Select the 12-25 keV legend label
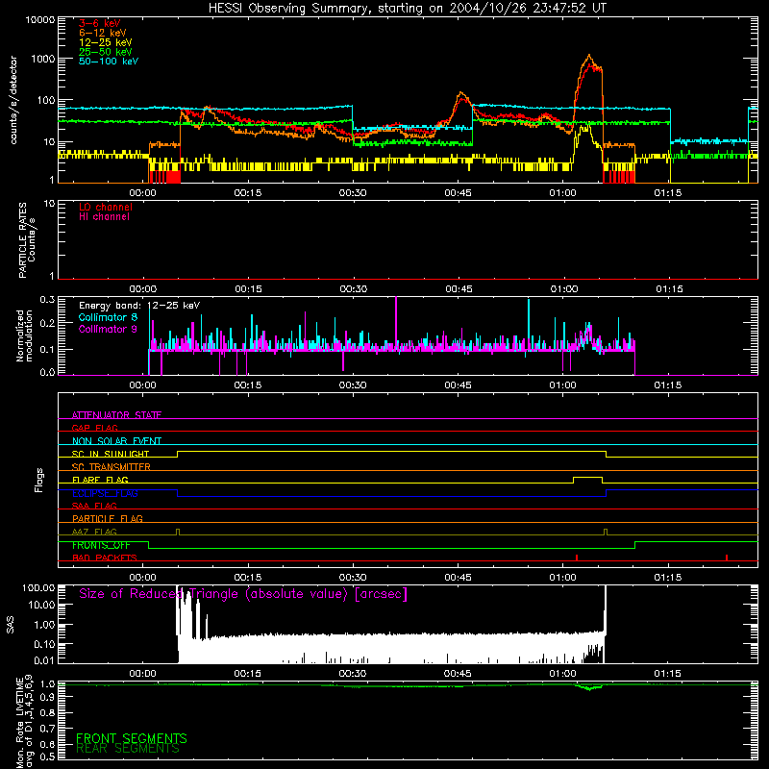 (x=106, y=42)
